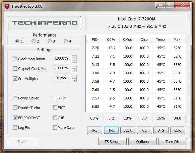195x153 pixels.
Task: Select Performance profile 3
Action: pos(50,41)
